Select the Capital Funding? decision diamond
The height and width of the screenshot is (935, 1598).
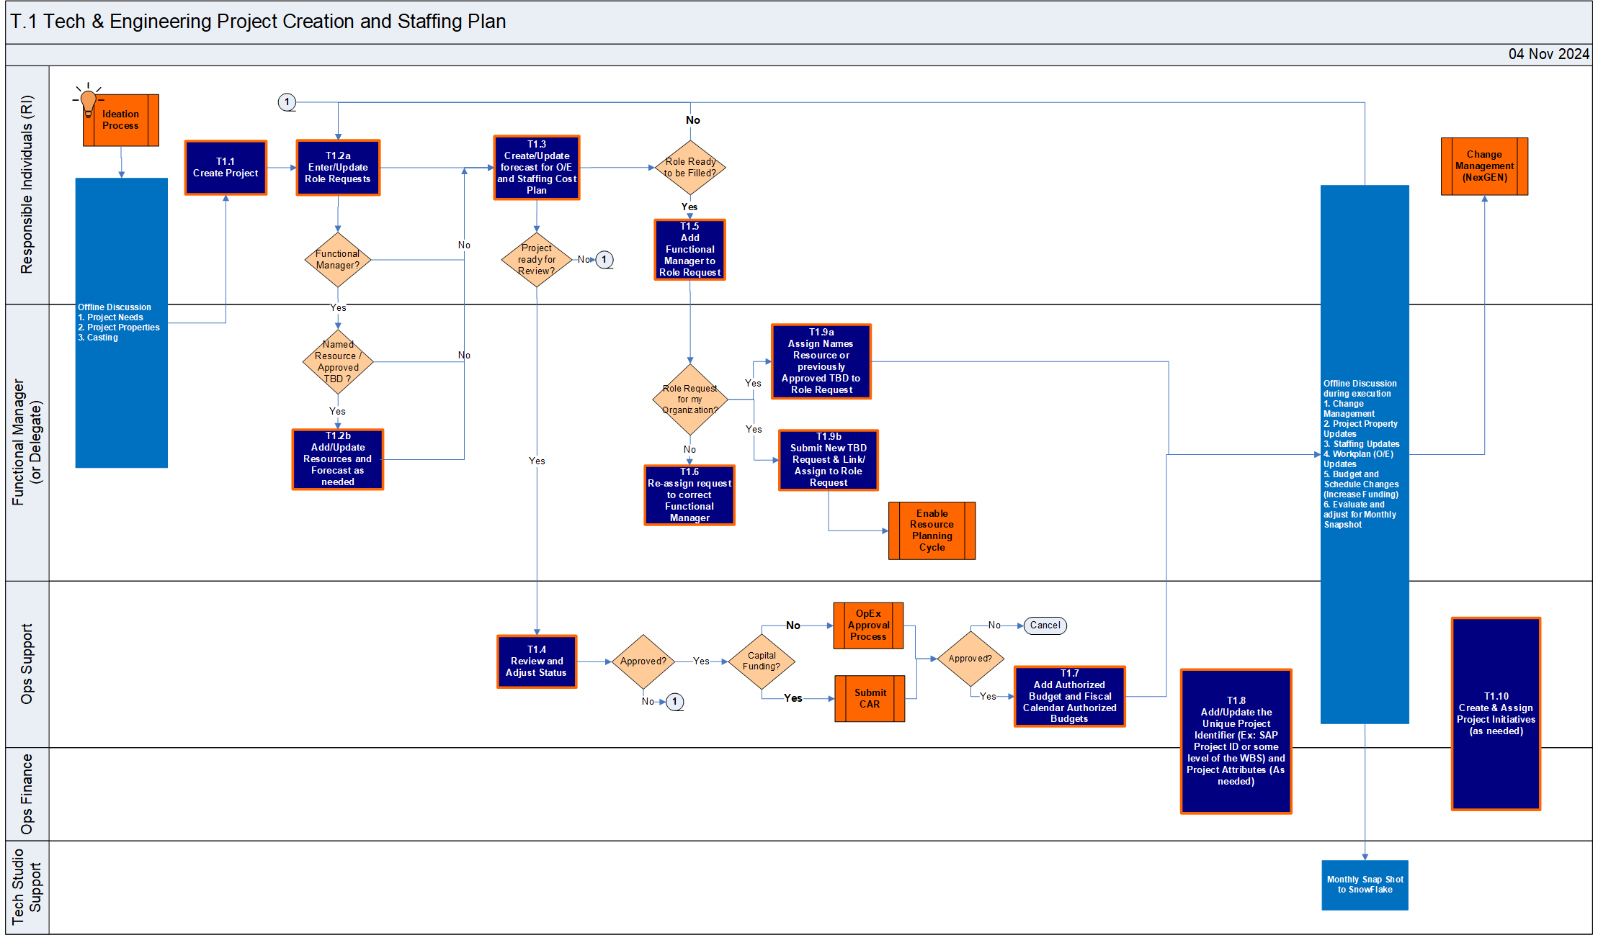tap(762, 661)
